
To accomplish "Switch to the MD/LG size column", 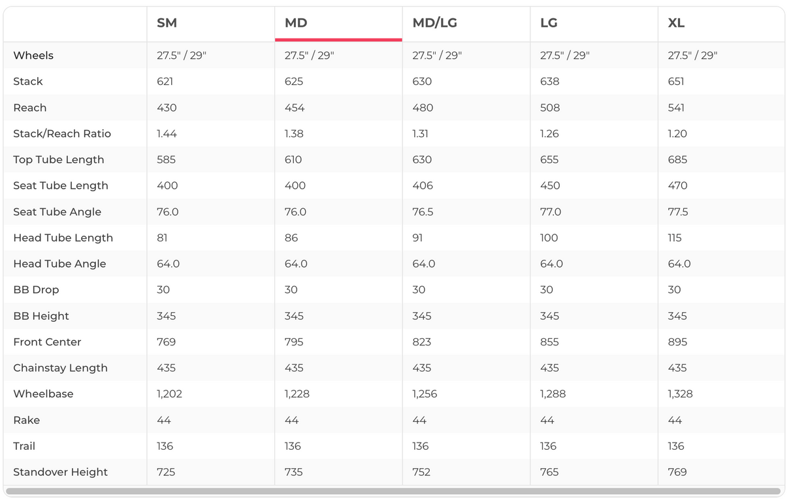I will pyautogui.click(x=434, y=24).
